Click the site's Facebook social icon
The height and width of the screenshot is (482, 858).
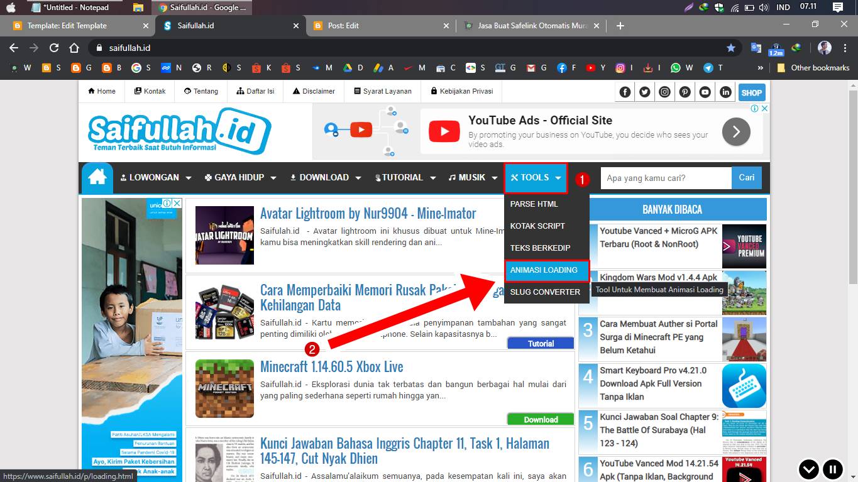coord(625,92)
